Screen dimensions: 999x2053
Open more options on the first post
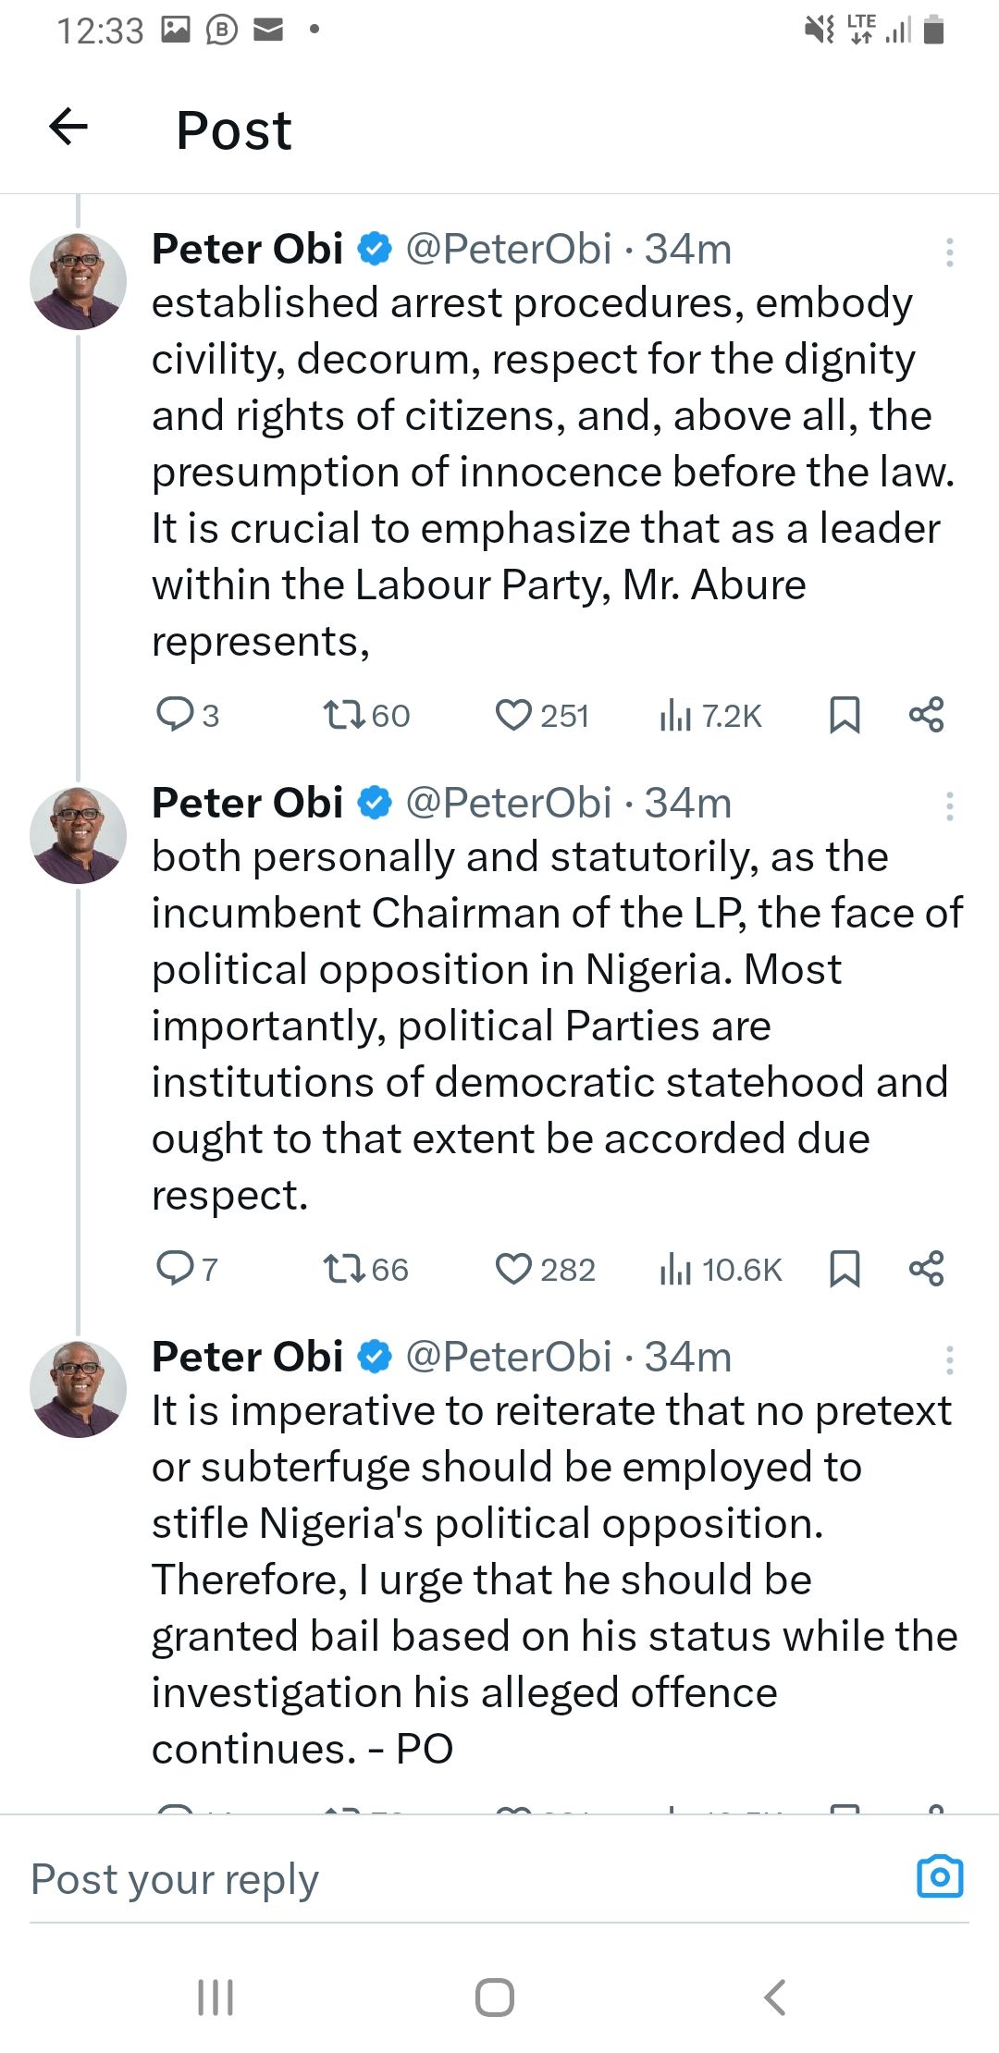coord(949,252)
